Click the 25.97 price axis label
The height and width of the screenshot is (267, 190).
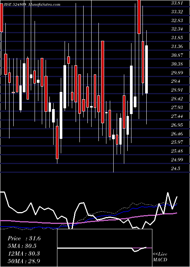click(177, 142)
